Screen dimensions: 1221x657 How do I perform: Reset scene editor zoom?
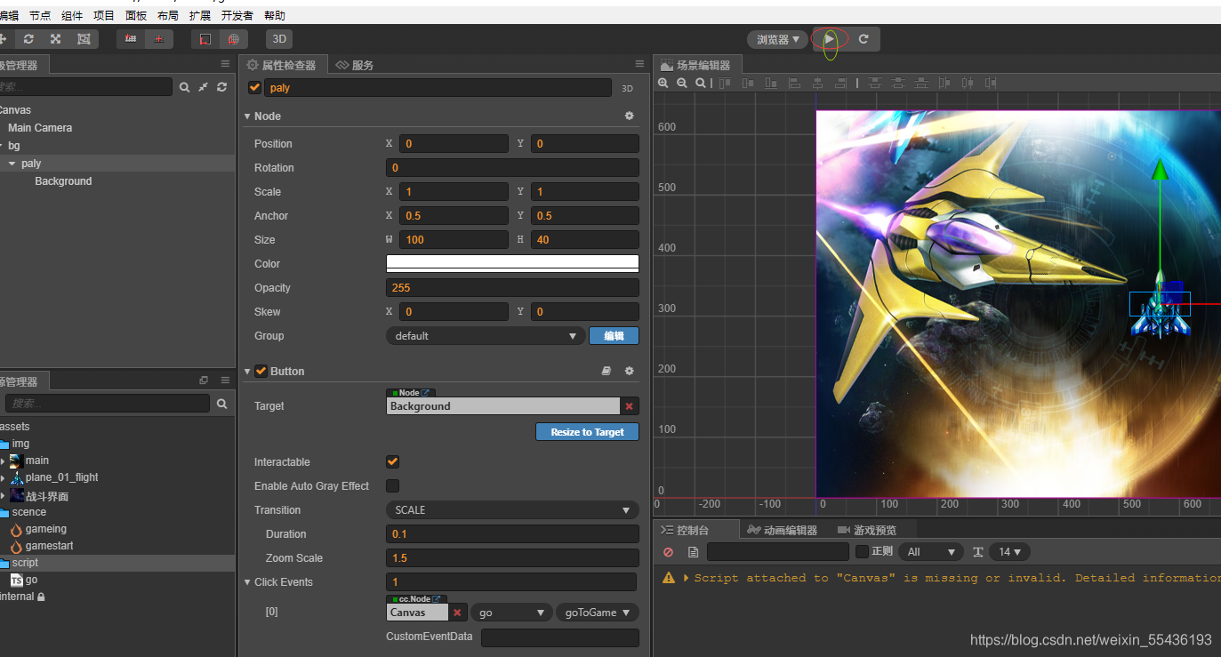[701, 83]
